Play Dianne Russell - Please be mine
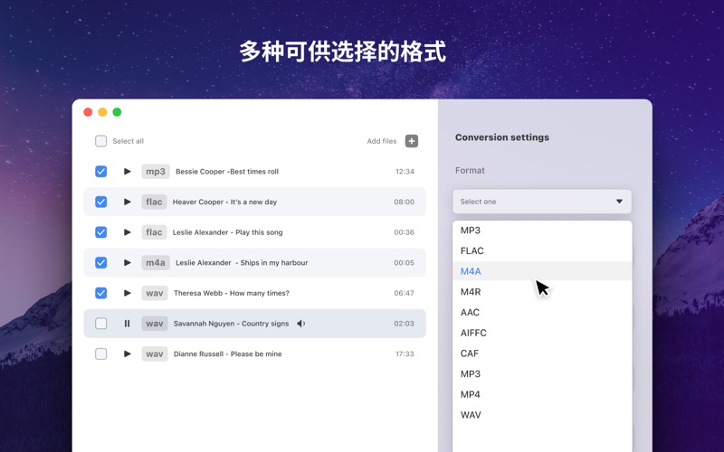The image size is (724, 452). tap(128, 353)
